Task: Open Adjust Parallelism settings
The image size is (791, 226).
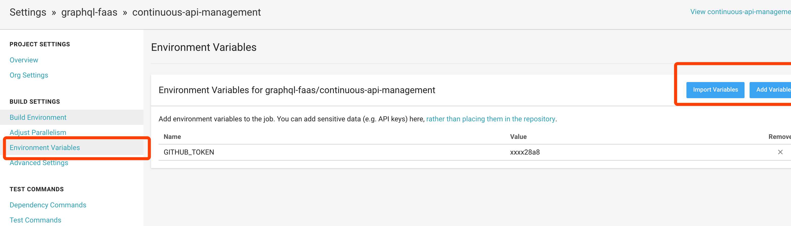Action: point(38,132)
